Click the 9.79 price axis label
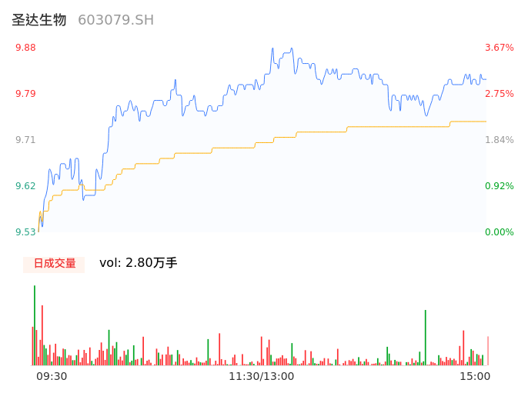 (25, 94)
